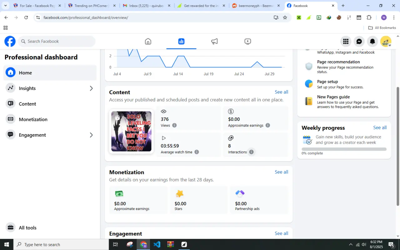Click the install app icon in address bar
Viewport: 400px width, 250px height.
point(276,17)
